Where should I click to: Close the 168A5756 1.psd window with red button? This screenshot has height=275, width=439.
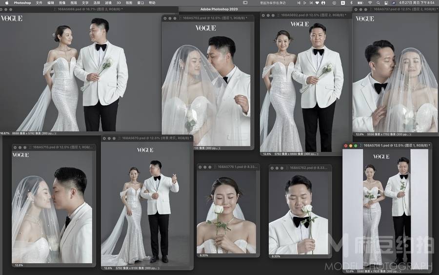point(346,146)
